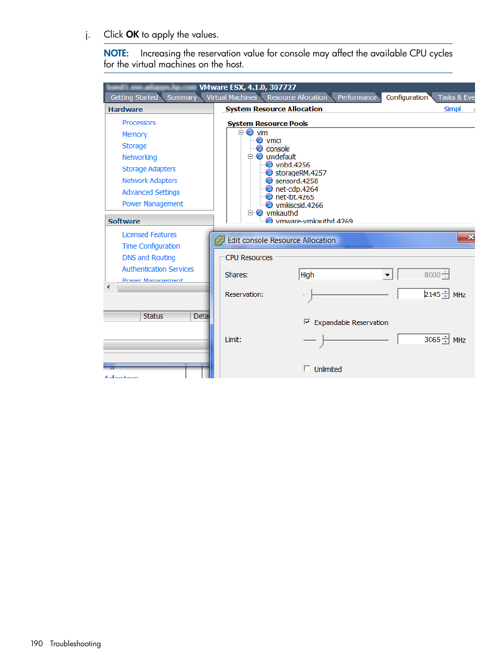Click the console pool icon

(x=259, y=148)
